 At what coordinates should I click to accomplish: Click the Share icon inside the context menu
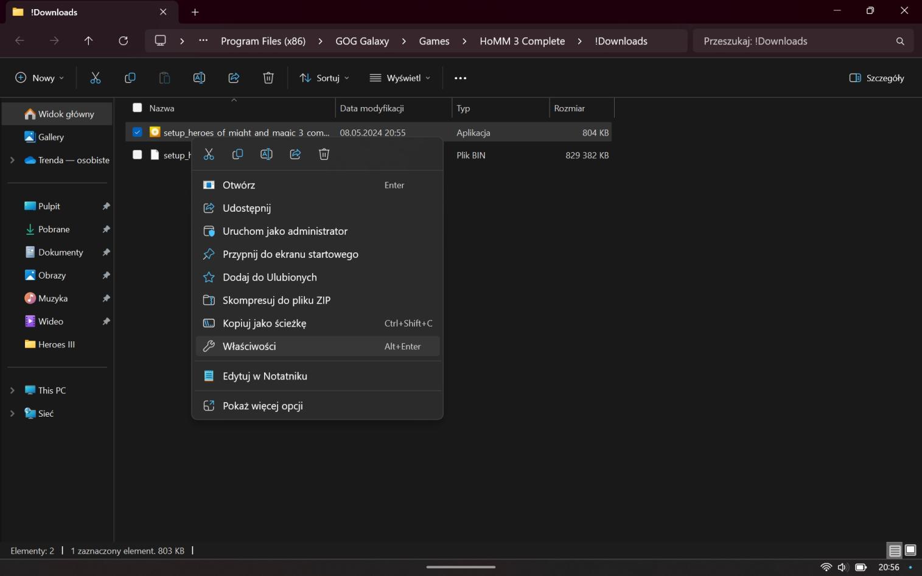295,154
